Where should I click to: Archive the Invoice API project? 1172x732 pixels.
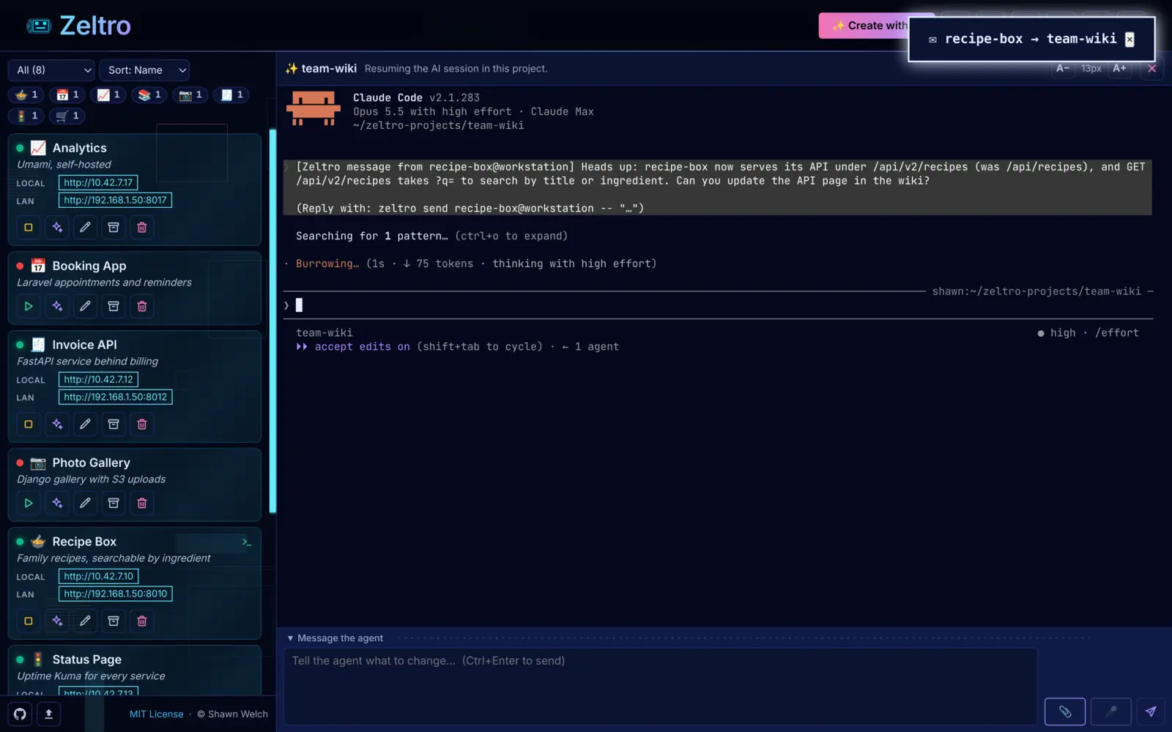click(x=114, y=425)
